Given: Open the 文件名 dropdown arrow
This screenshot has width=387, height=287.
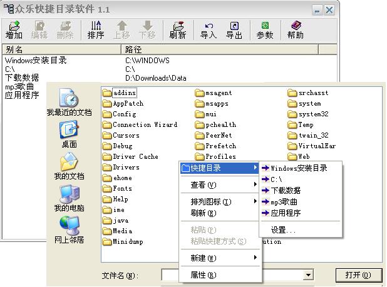Looking at the screenshot, I should 308,275.
